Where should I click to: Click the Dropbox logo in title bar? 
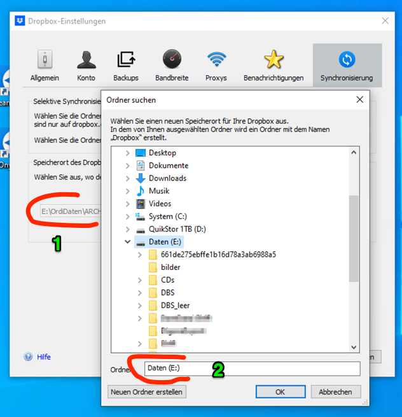[20, 21]
